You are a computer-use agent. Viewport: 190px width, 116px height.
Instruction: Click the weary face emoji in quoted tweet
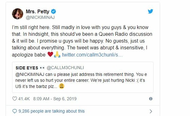pos(61,86)
